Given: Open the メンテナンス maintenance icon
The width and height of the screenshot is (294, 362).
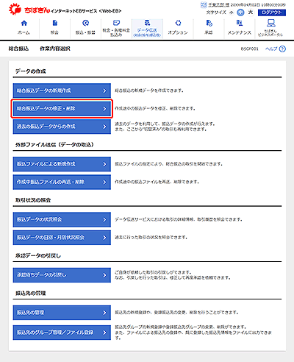Looking at the screenshot, I should pos(240,24).
